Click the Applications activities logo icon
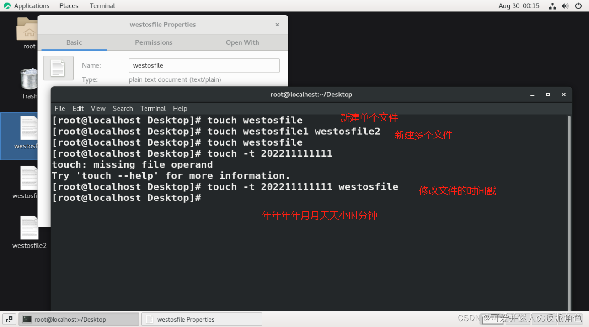589x327 pixels. tap(7, 6)
